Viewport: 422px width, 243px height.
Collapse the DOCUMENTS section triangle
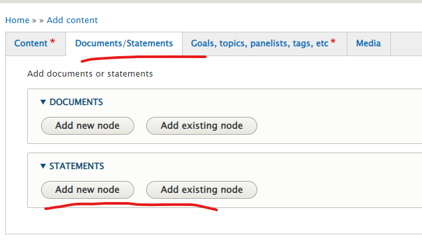click(43, 102)
